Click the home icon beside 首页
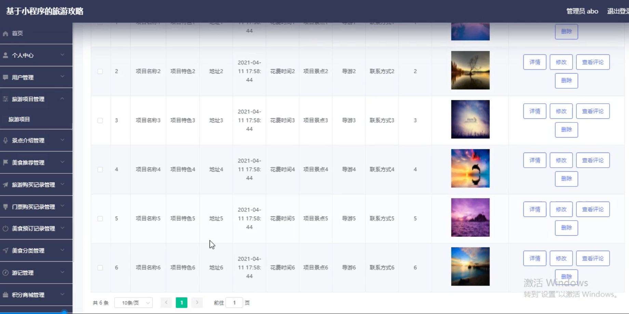 (x=5, y=34)
